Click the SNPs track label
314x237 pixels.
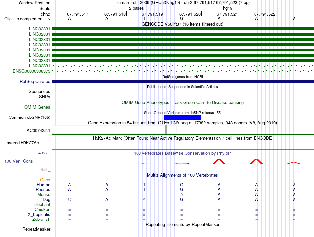[45, 97]
